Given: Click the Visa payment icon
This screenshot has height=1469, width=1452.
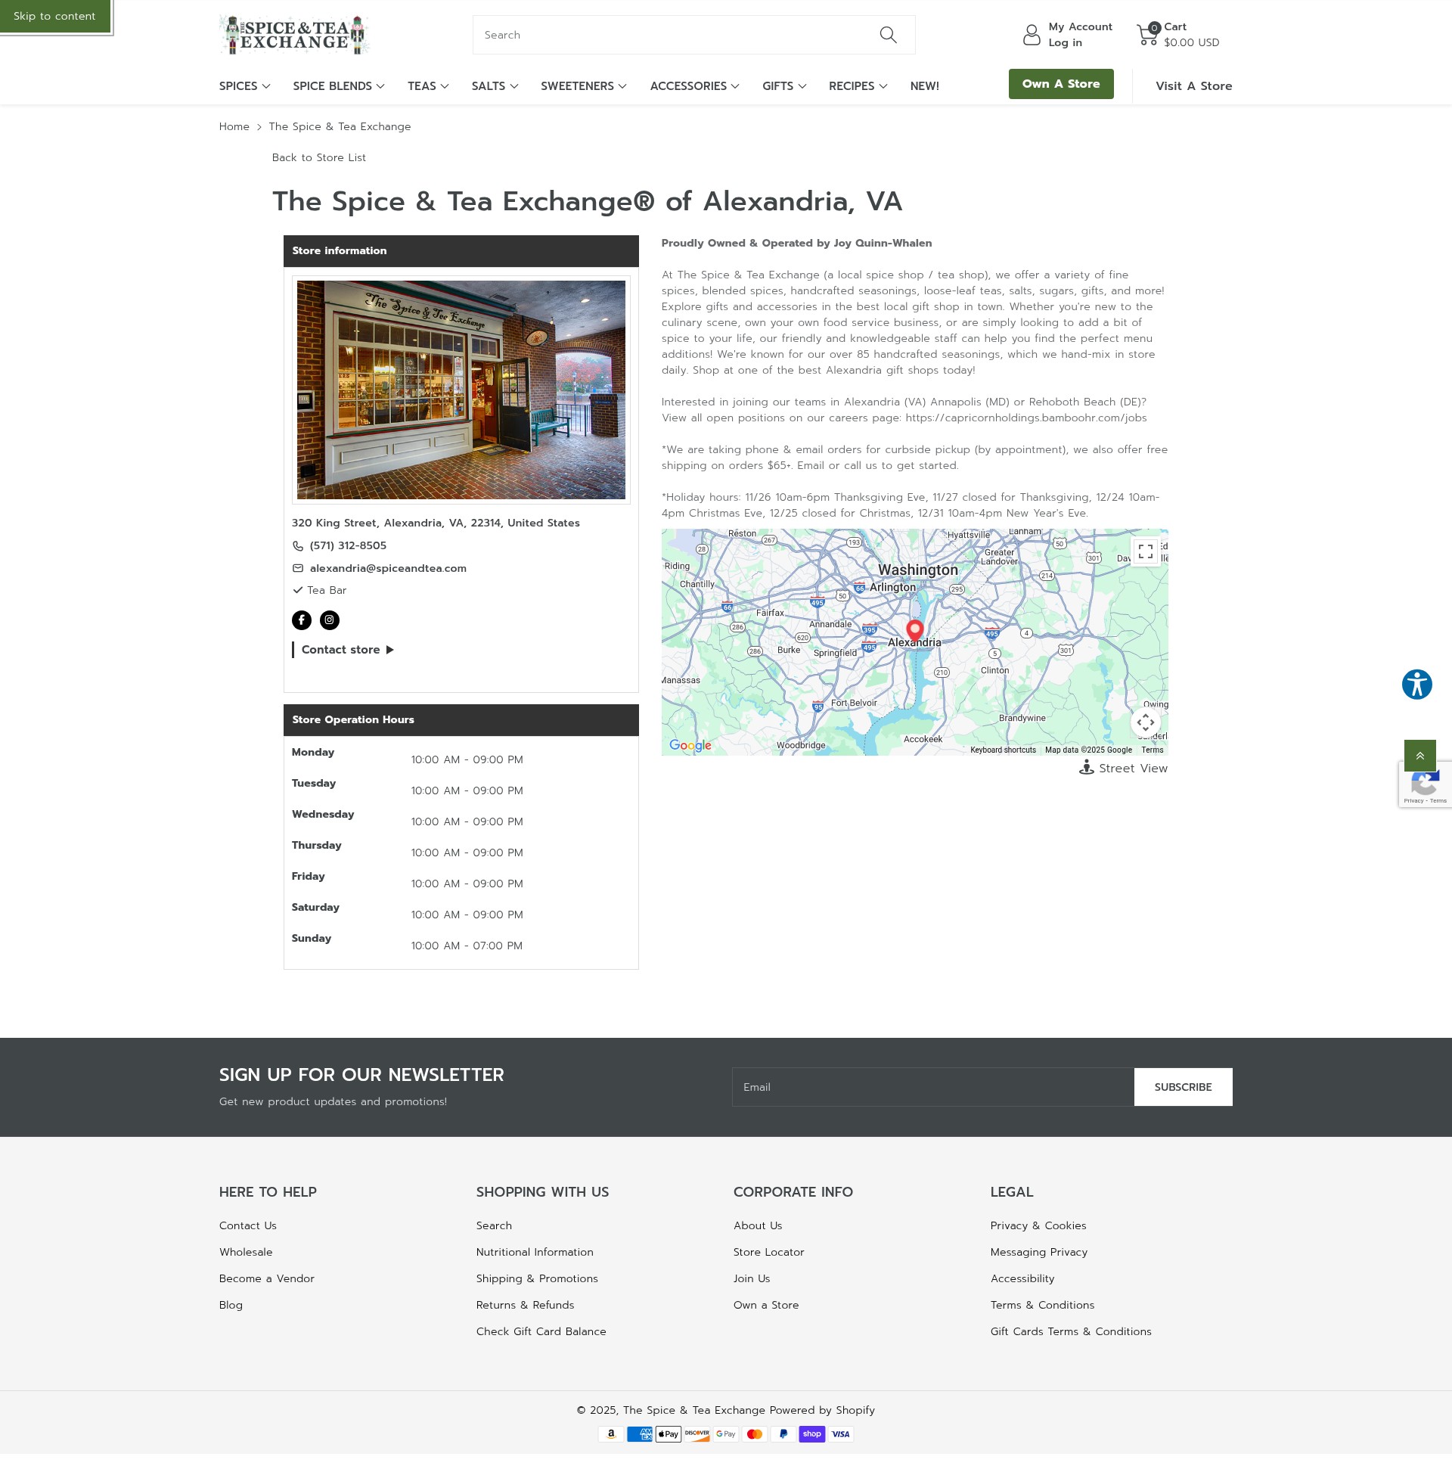Looking at the screenshot, I should point(841,1434).
